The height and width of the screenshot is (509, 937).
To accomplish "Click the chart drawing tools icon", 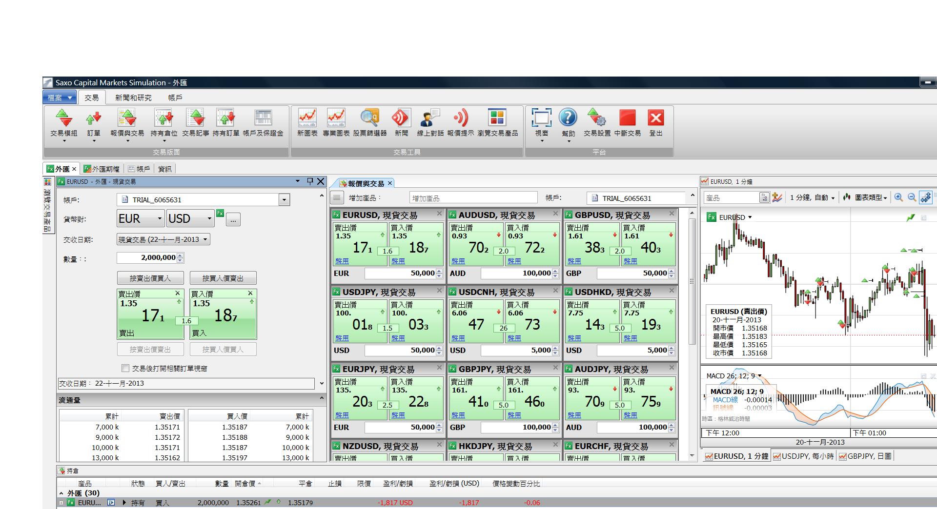I will [x=777, y=197].
